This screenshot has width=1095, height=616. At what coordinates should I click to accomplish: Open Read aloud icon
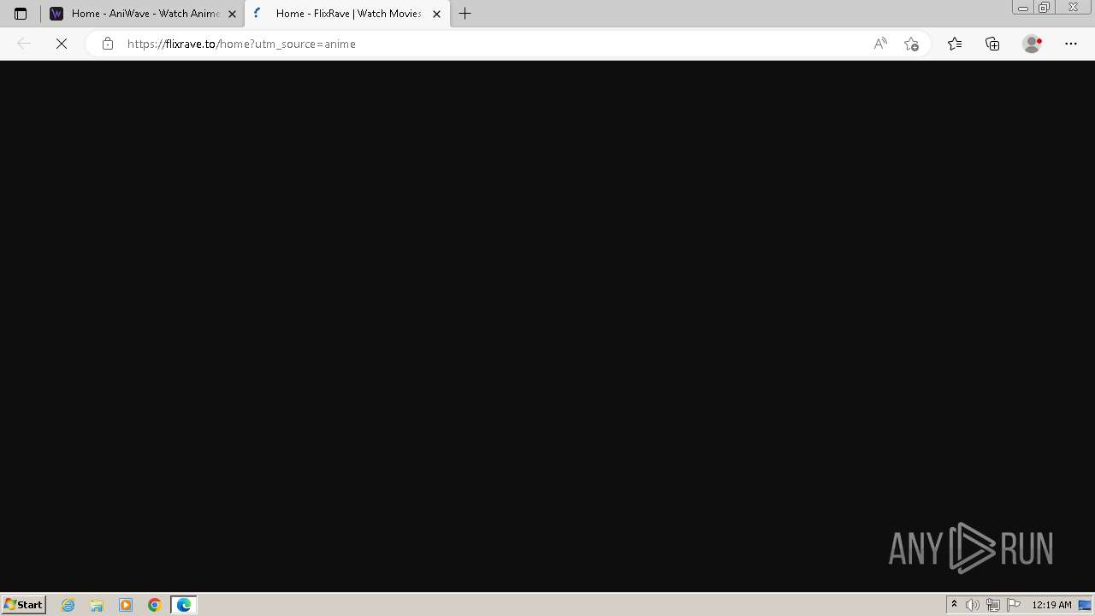[880, 44]
